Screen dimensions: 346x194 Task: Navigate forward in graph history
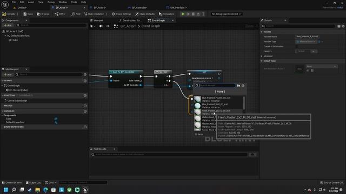point(108,26)
